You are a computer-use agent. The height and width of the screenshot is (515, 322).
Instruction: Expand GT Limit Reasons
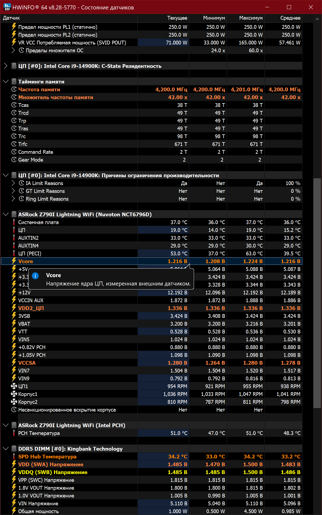tap(13, 191)
